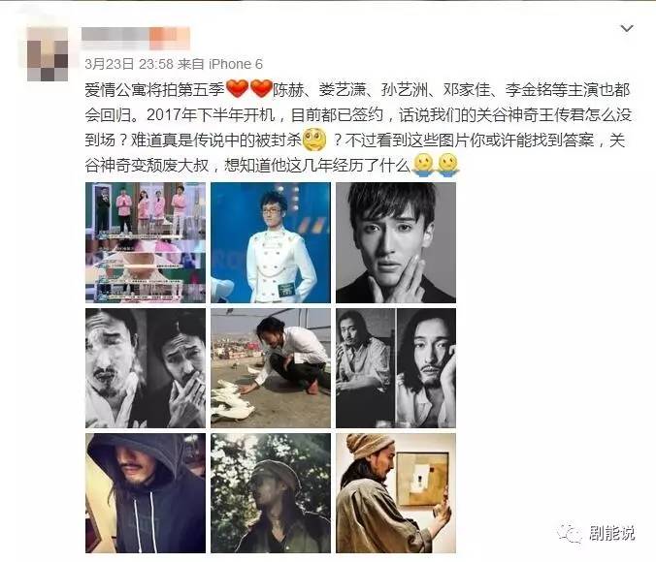The height and width of the screenshot is (562, 656).
Task: Click the post timestamp 3月23日 23:58
Action: pos(129,64)
